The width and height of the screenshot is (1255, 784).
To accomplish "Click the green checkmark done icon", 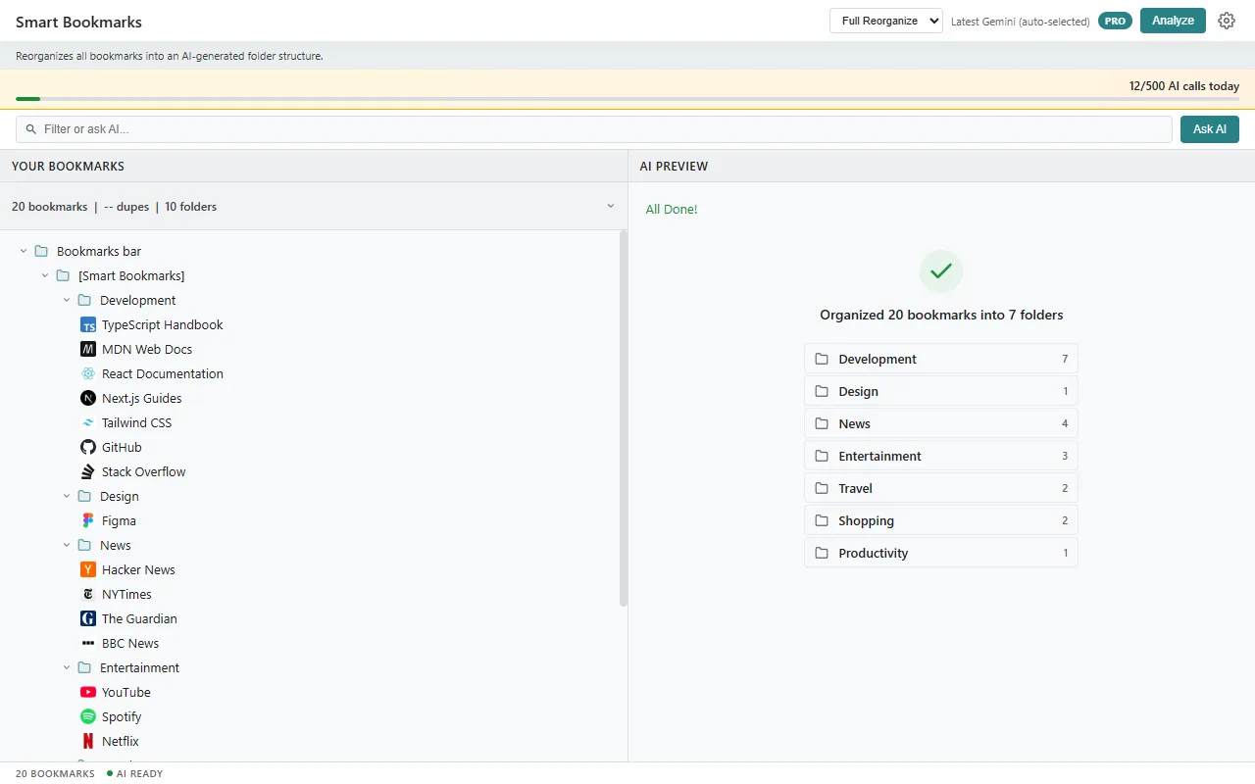I will 941,271.
